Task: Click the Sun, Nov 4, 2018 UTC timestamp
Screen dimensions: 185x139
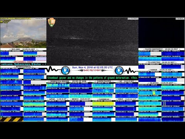Action: click(92, 68)
